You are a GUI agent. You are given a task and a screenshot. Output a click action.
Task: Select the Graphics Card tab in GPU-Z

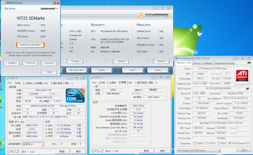click(184, 63)
